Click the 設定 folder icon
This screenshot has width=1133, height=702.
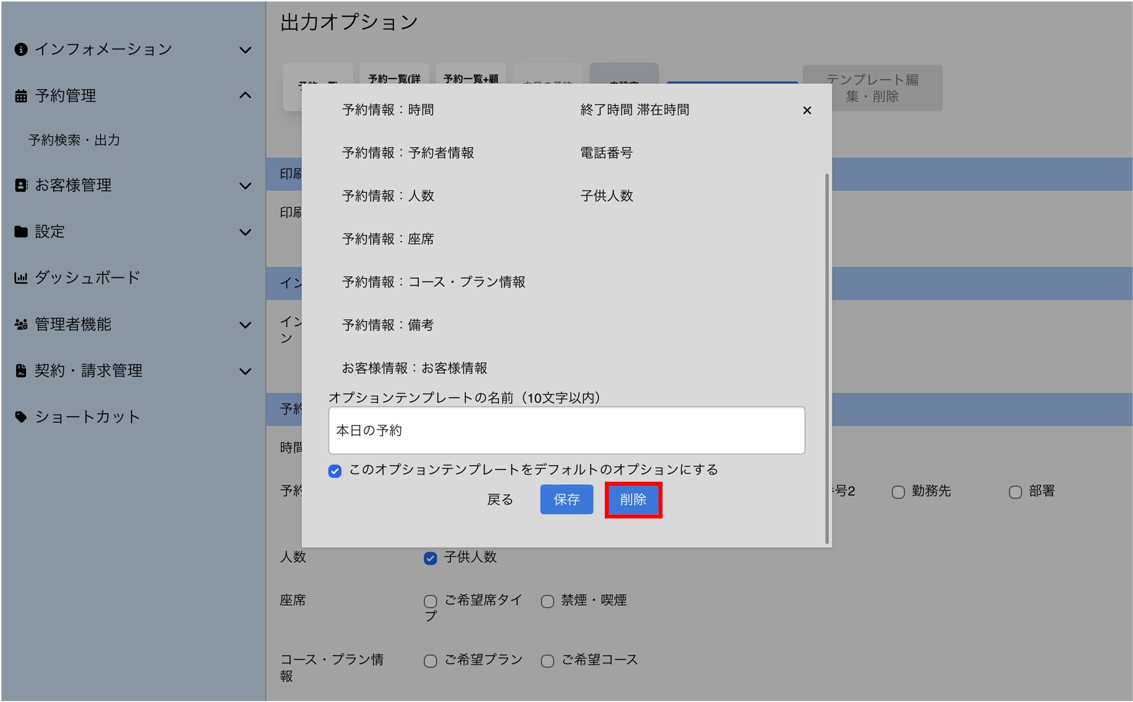(21, 232)
